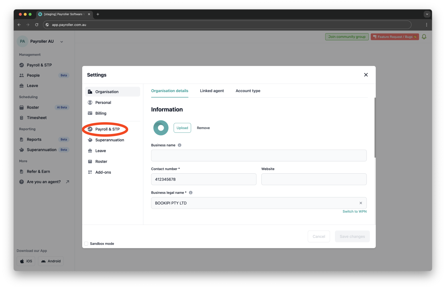Select the Billing settings option
The height and width of the screenshot is (289, 446).
(x=101, y=113)
